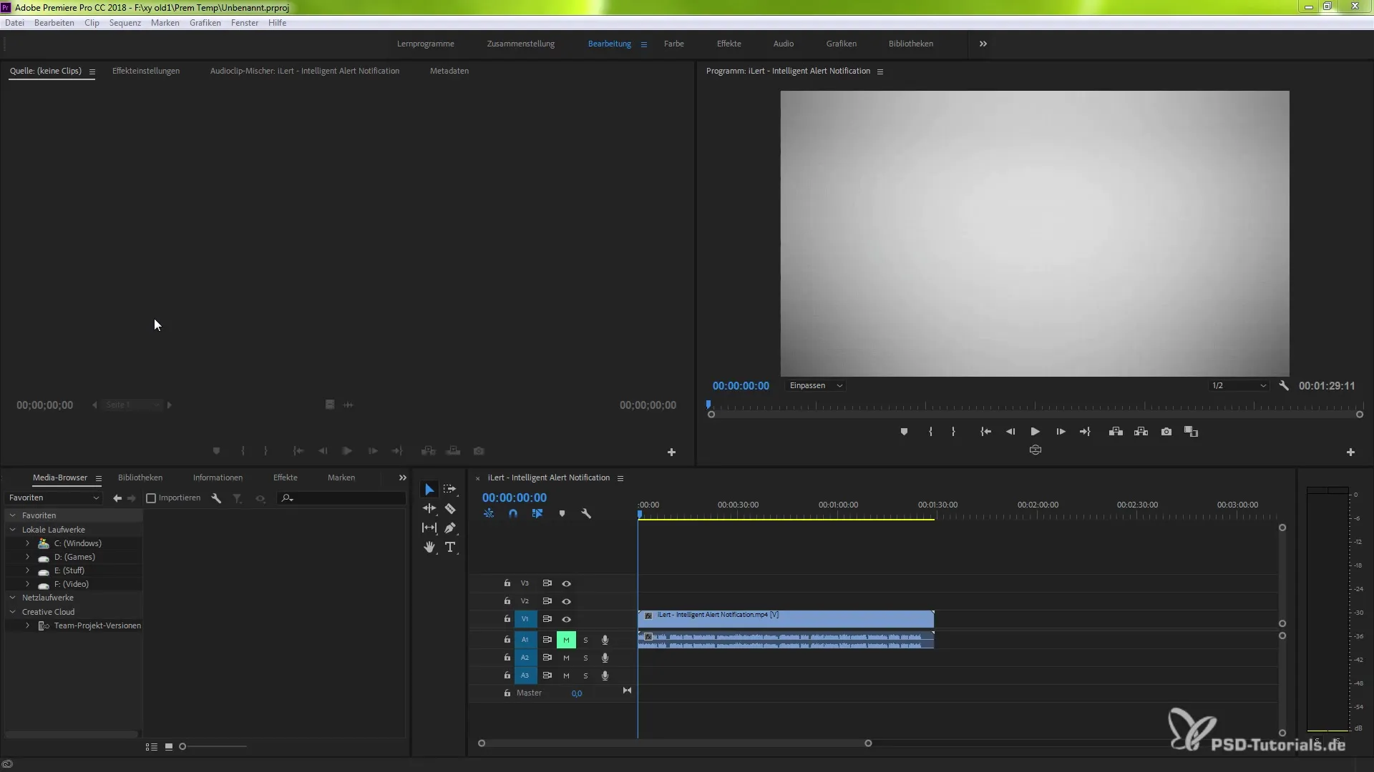
Task: Toggle V1 track output eye
Action: coord(566,620)
